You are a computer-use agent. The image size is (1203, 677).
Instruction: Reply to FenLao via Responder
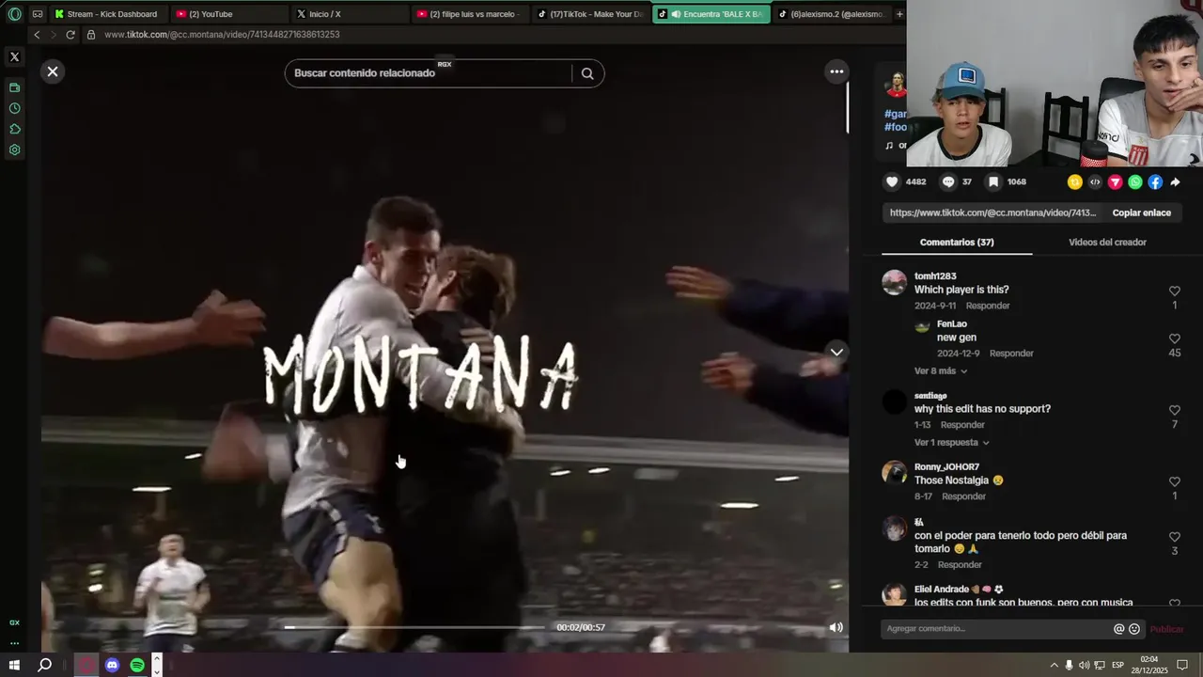pos(1011,354)
